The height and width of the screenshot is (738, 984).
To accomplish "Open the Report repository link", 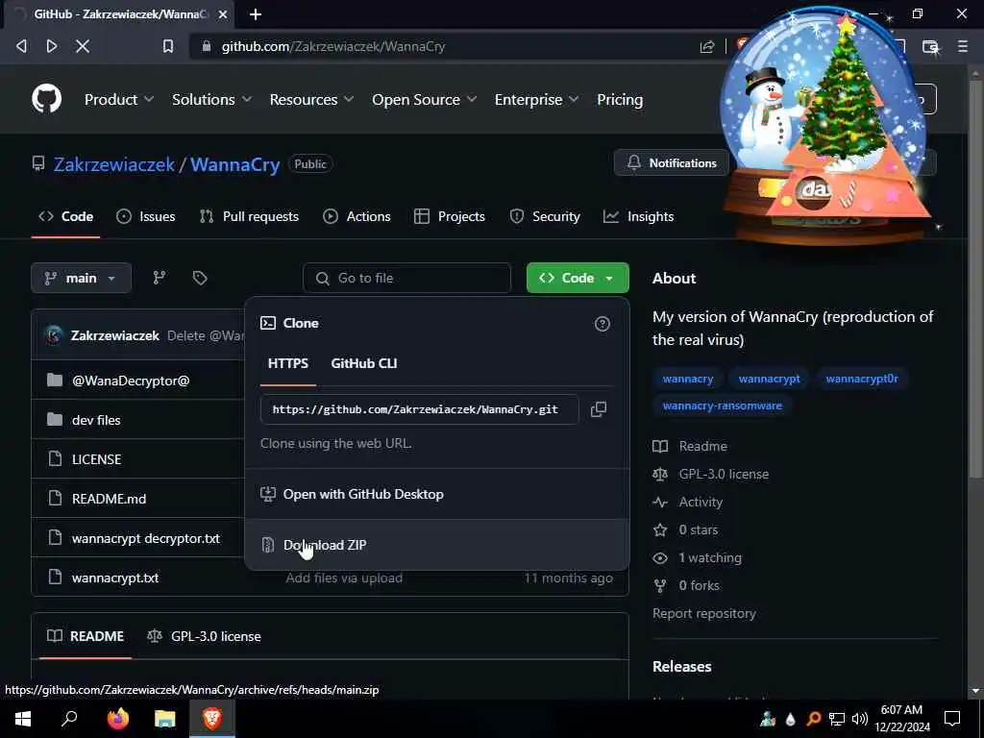I will [x=704, y=614].
